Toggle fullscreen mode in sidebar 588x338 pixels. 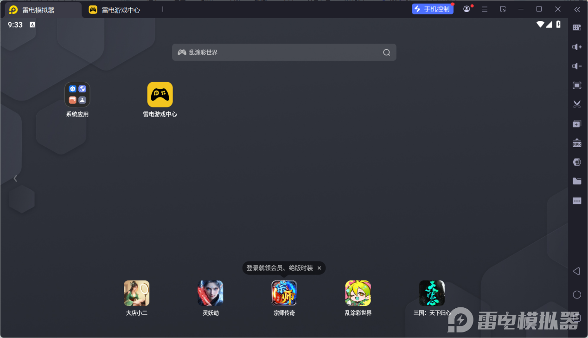(577, 85)
